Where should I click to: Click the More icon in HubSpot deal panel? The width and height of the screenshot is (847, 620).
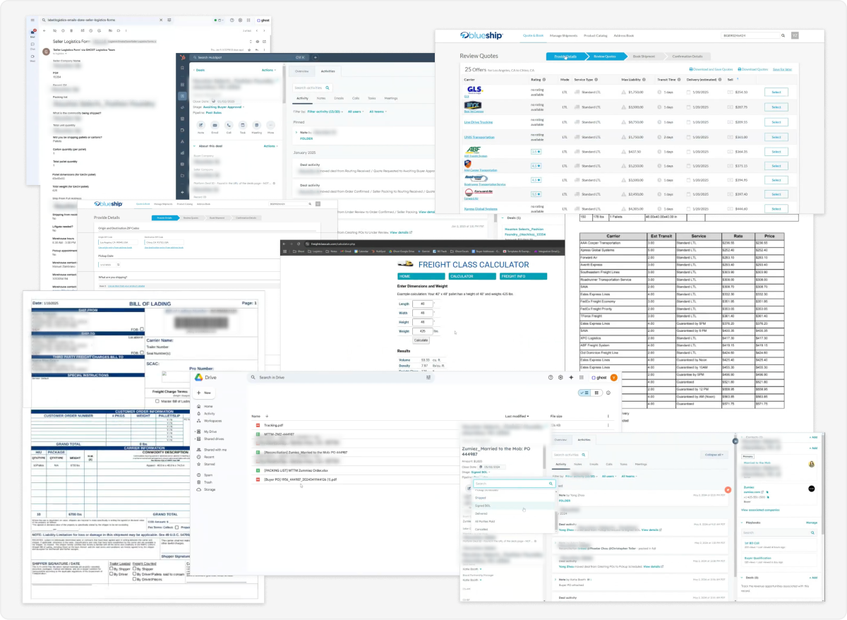coord(270,124)
